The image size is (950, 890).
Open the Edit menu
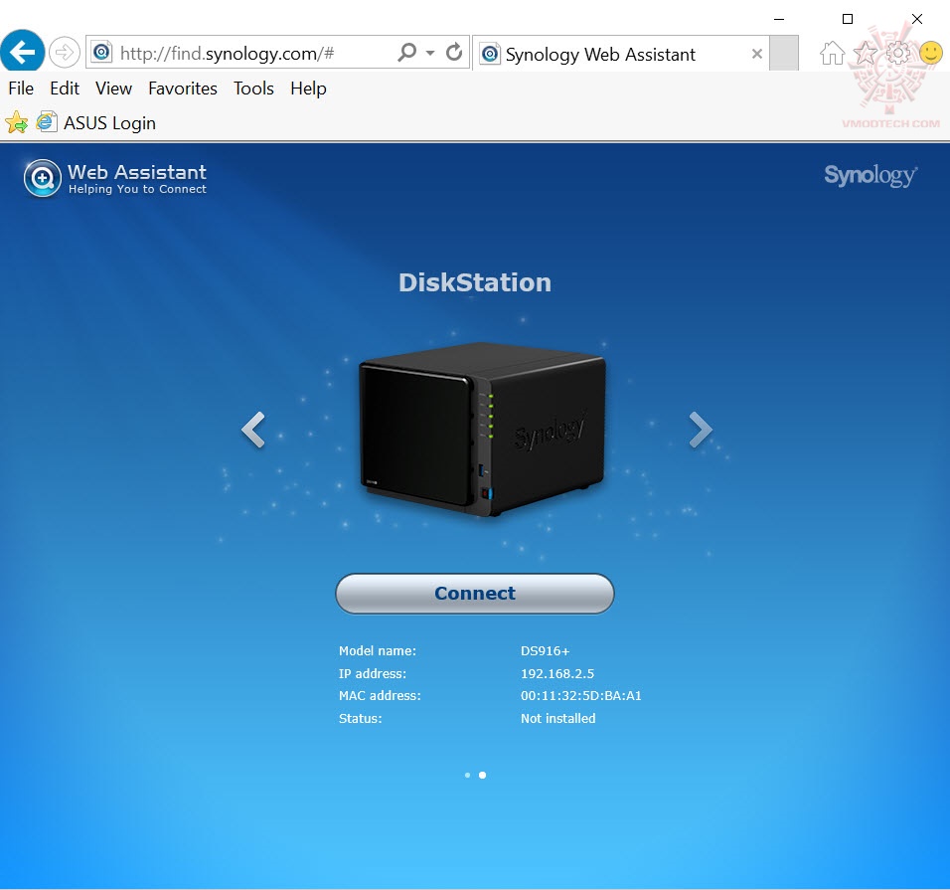pos(65,89)
